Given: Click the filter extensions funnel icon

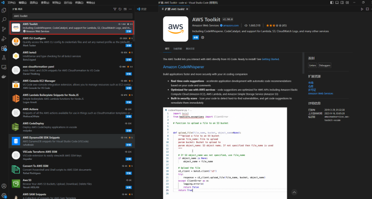Looking at the screenshot, I should [x=115, y=9].
